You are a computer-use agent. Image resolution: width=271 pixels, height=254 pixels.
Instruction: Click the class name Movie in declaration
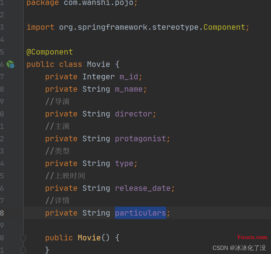(x=98, y=64)
